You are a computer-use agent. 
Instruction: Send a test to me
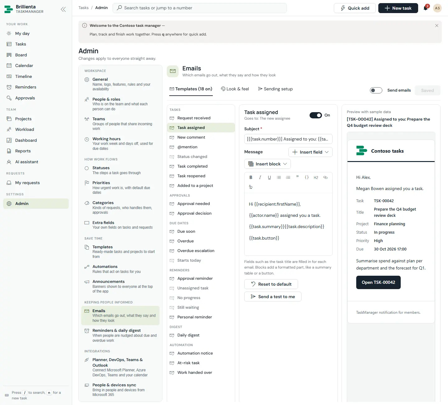coord(273,297)
